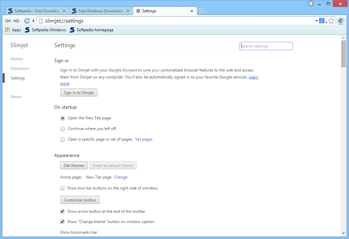The image size is (349, 239).
Task: Click the scrollbar down arrow
Action: [343, 233]
